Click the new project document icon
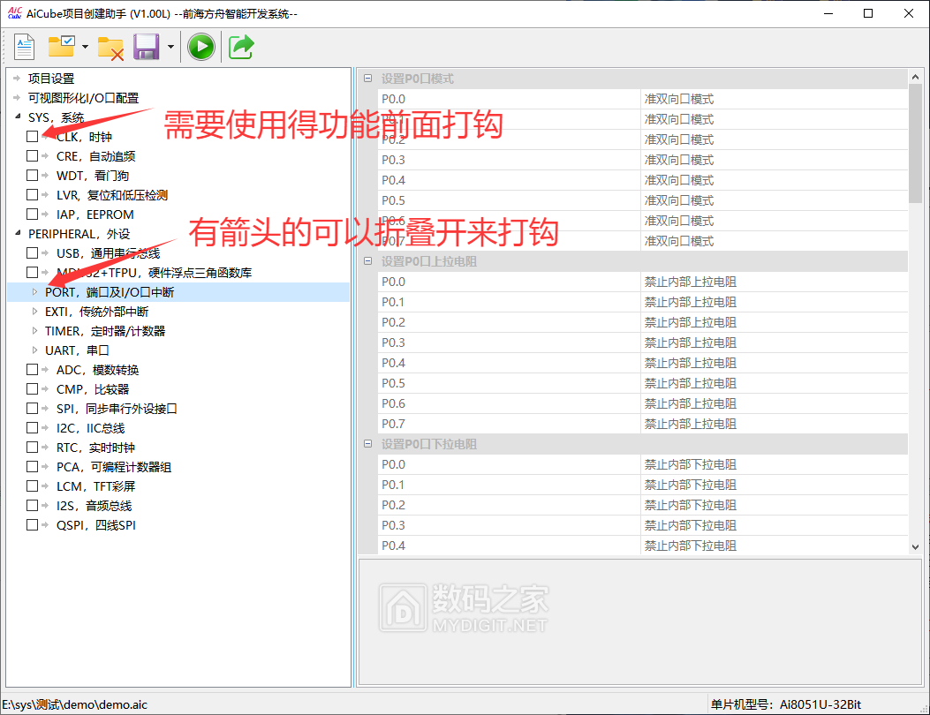This screenshot has width=930, height=715. 24,47
